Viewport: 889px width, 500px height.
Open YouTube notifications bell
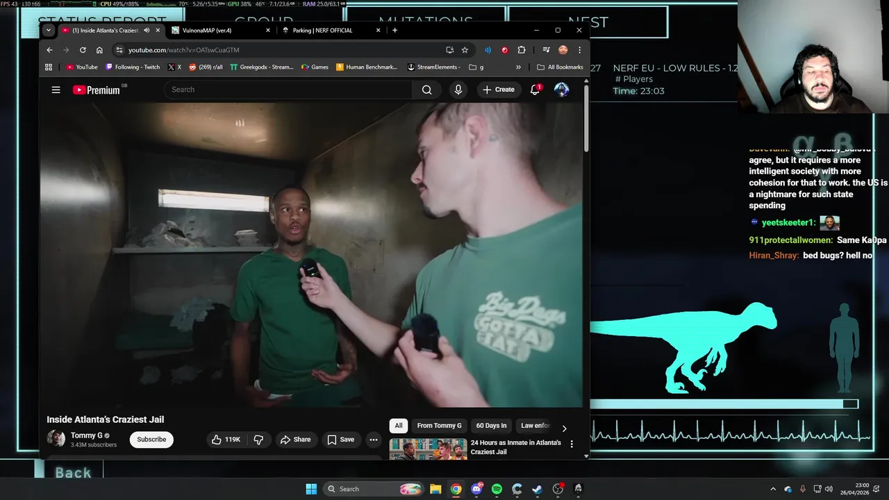[535, 90]
